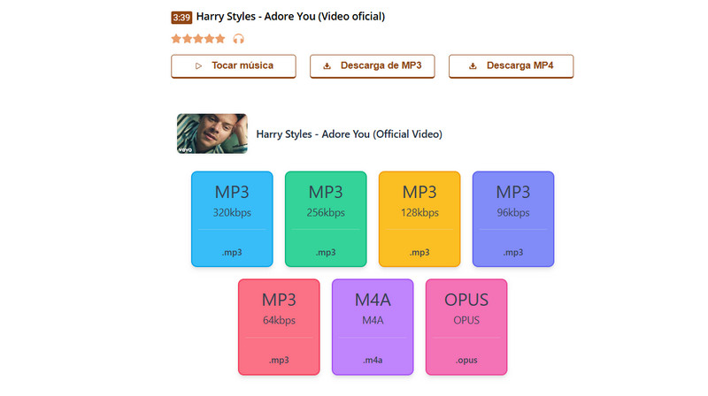708x396 pixels.
Task: Click the play triangle icon in Tocar música
Action: click(x=198, y=65)
